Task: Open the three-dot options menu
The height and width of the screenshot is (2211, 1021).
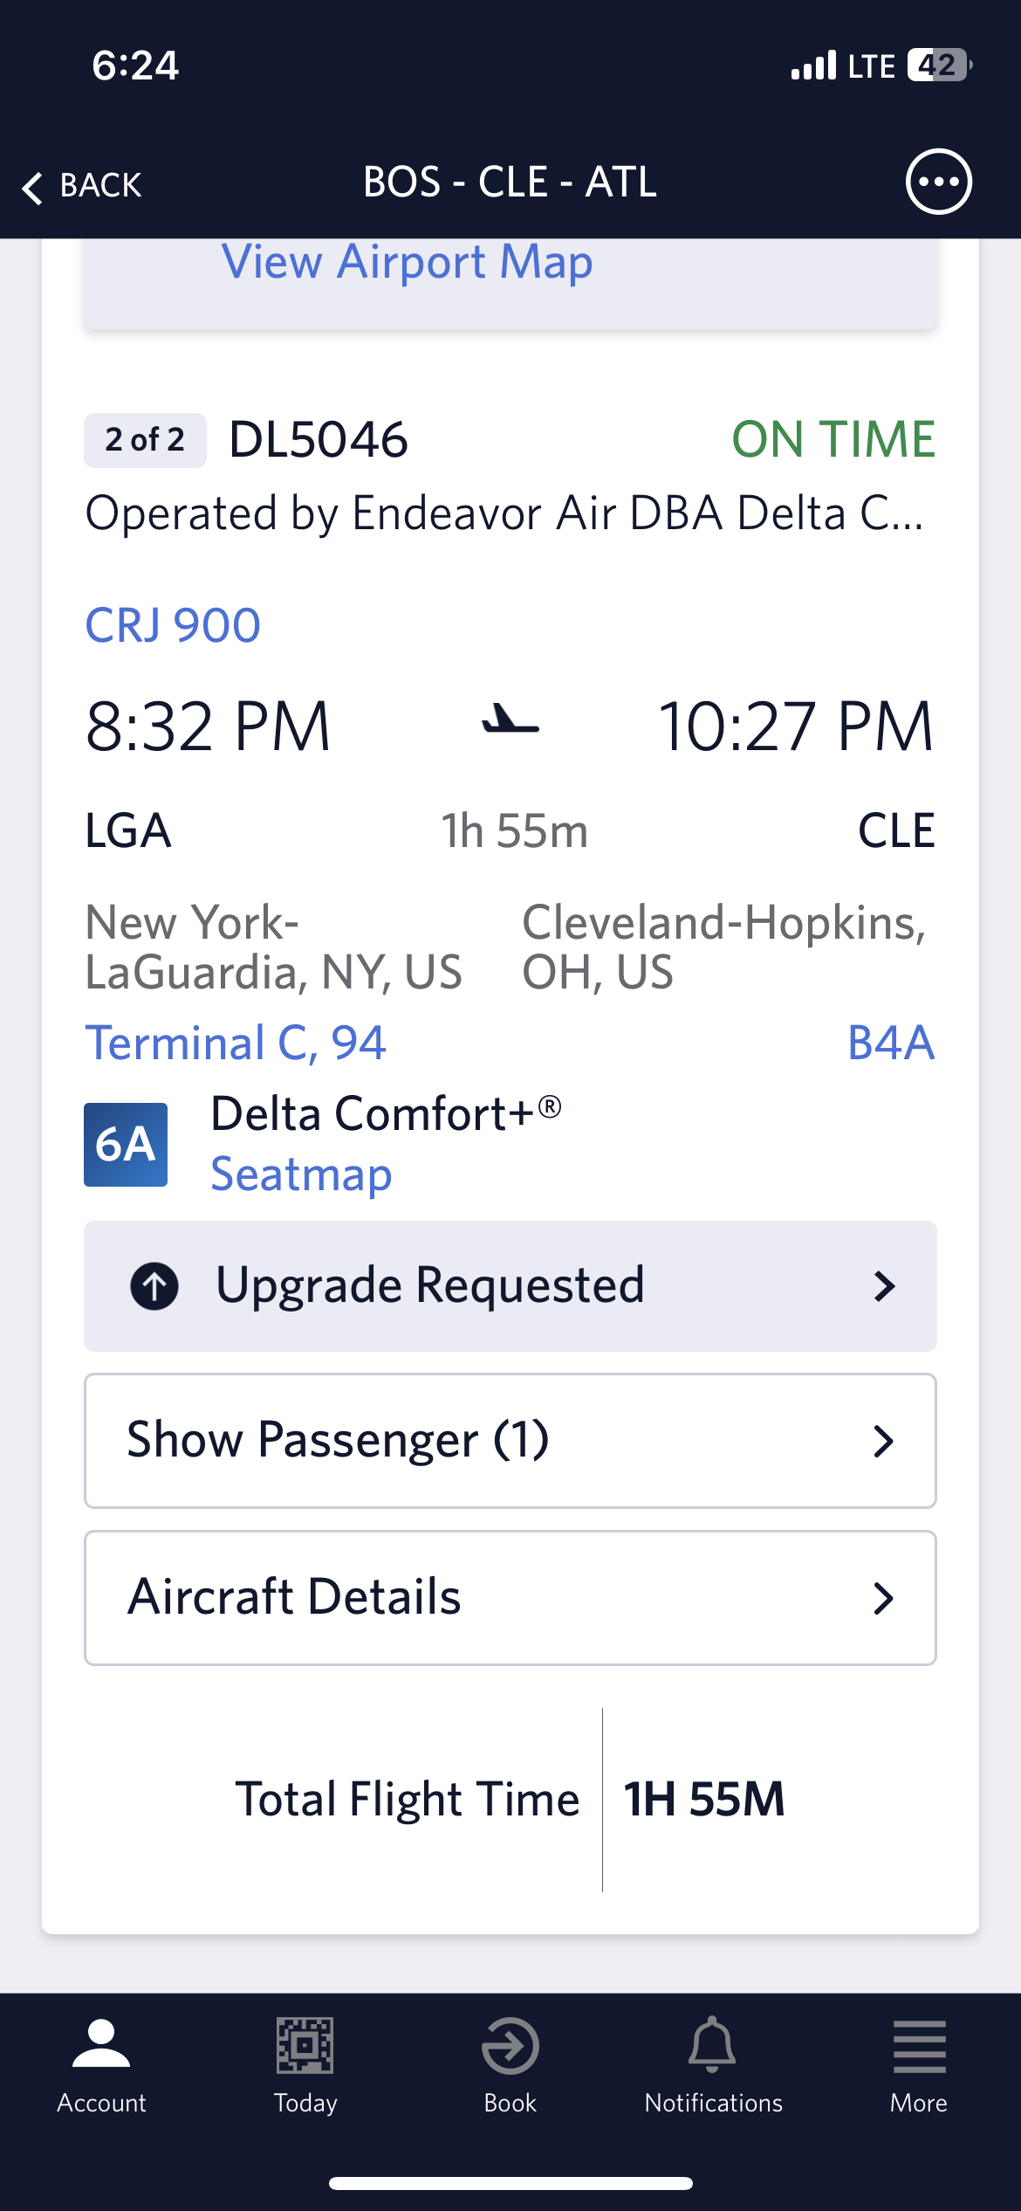Action: pos(938,182)
